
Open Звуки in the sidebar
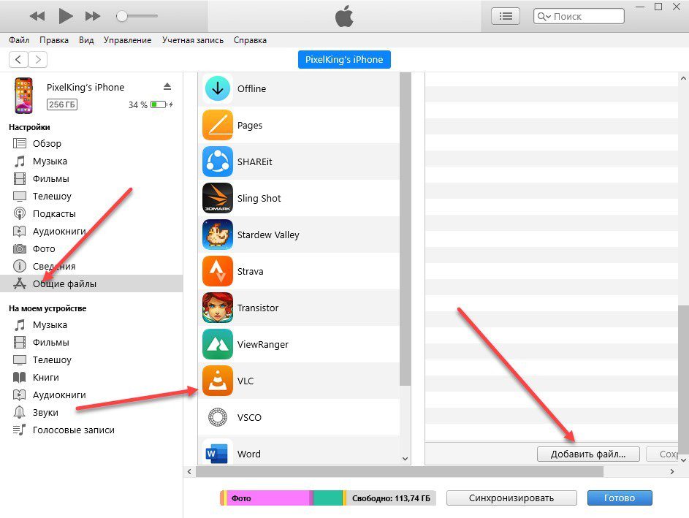coord(91,413)
